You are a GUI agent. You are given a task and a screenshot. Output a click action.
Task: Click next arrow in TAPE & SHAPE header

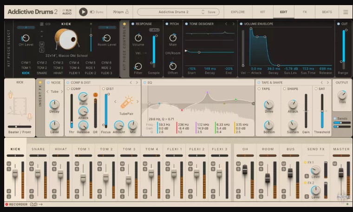[327, 83]
